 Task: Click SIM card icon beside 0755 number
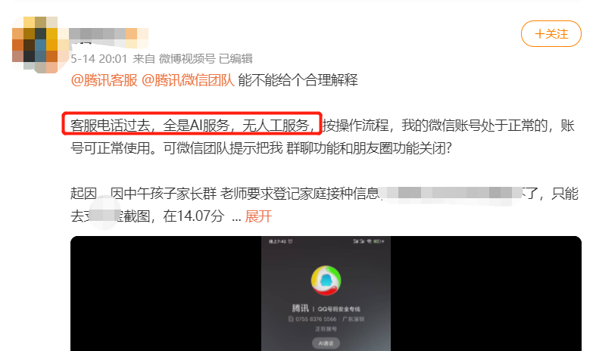pos(291,318)
